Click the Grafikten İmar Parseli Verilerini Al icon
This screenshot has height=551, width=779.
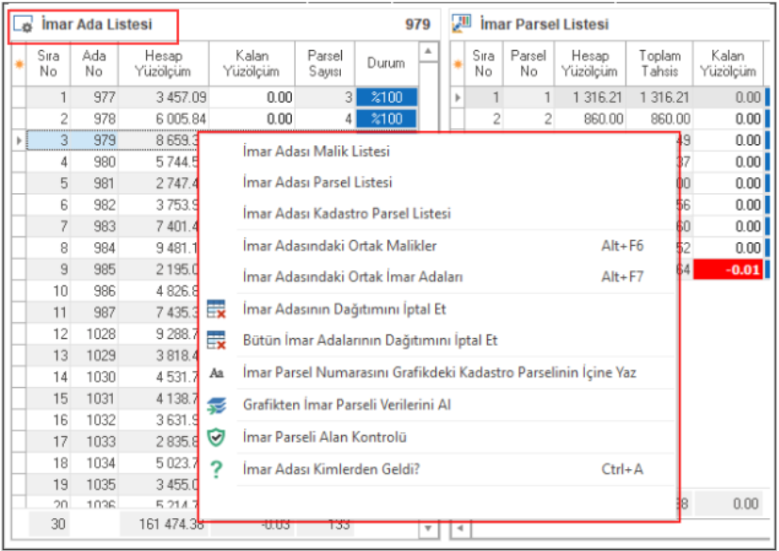click(x=217, y=405)
